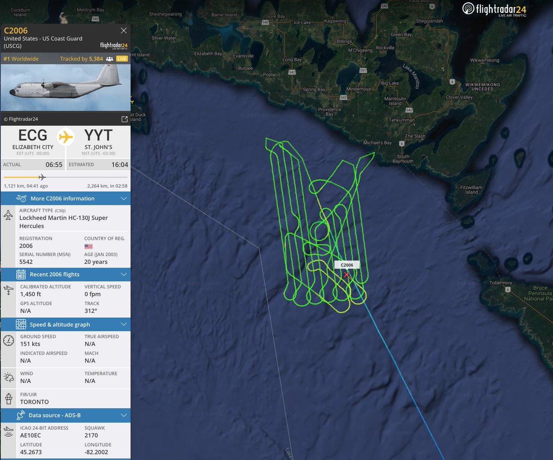553x460 pixels.
Task: Click the speed and altitude graph icon
Action: [x=21, y=324]
